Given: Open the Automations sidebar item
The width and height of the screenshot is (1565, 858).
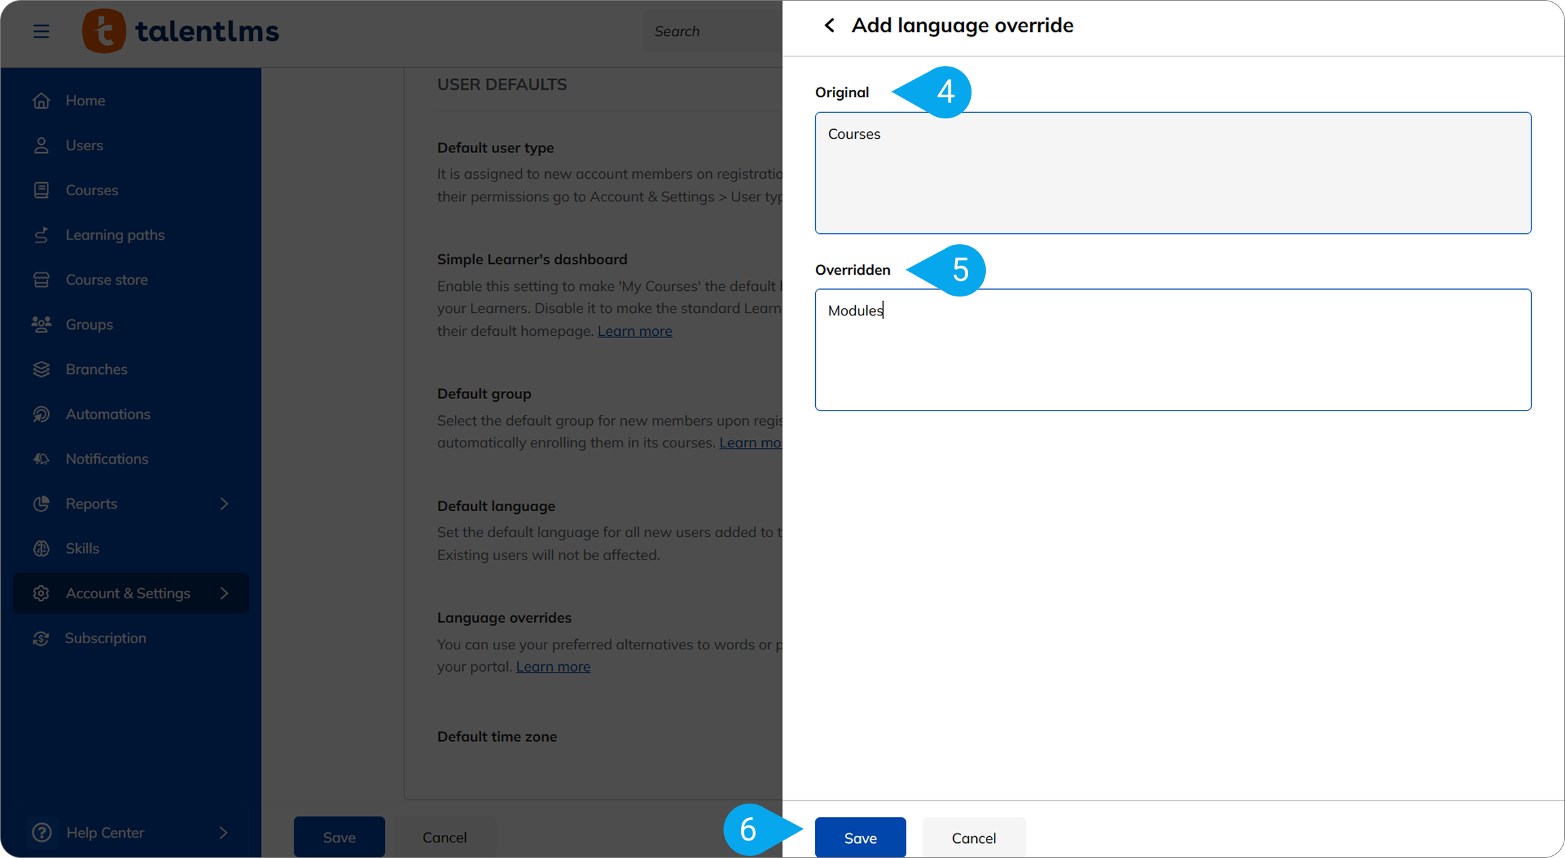Looking at the screenshot, I should (107, 414).
